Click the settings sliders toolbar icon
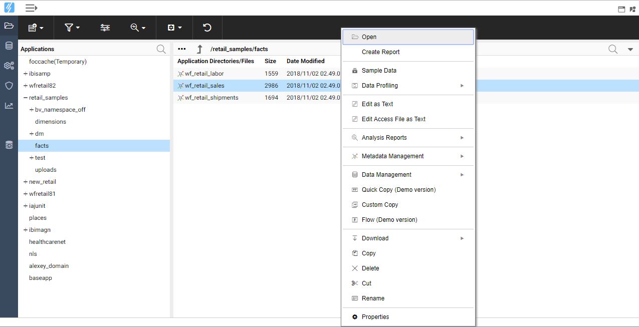639x327 pixels. point(105,28)
